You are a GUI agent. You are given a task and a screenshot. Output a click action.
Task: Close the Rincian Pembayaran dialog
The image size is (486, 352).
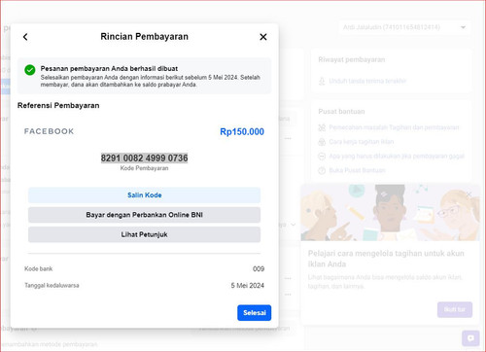263,37
